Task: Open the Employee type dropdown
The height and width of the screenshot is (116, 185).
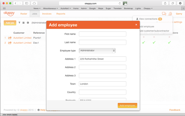Action: click(x=97, y=50)
